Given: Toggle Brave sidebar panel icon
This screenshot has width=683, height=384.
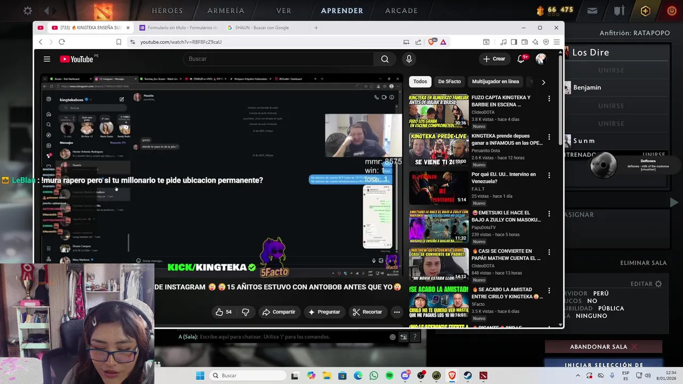Looking at the screenshot, I should [514, 42].
